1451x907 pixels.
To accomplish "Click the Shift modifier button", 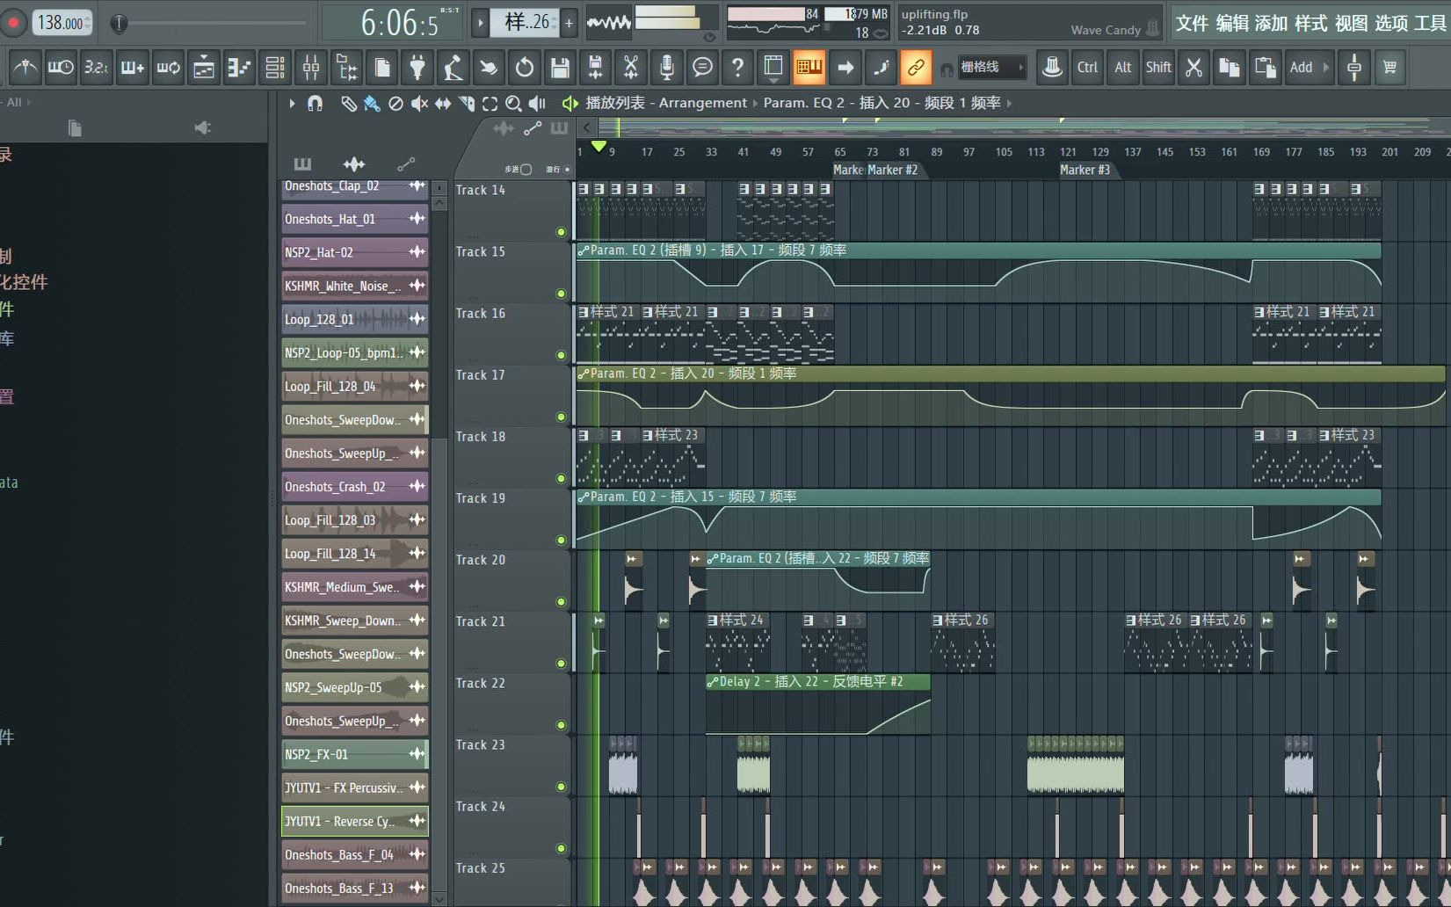I will click(1158, 67).
